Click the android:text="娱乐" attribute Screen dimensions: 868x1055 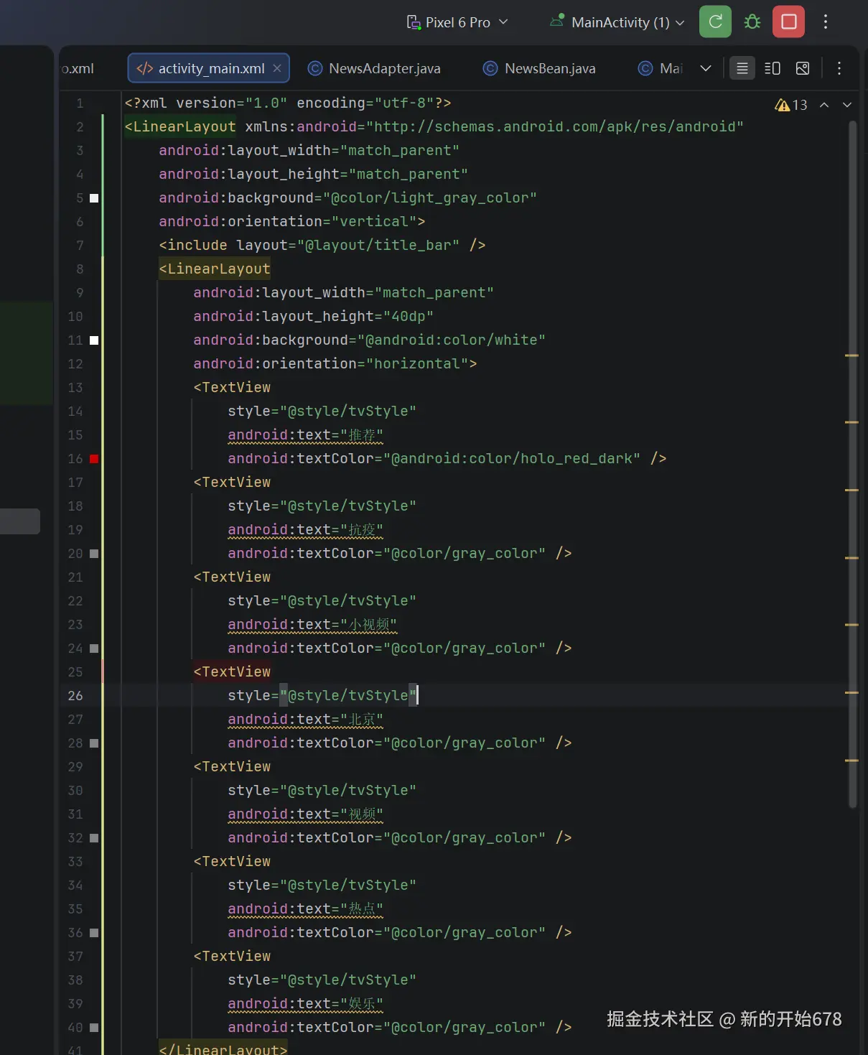[305, 1003]
